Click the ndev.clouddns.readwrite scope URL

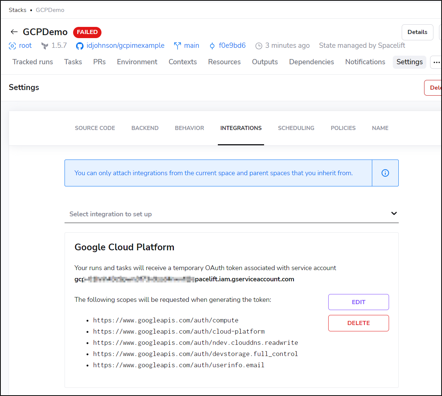click(195, 343)
